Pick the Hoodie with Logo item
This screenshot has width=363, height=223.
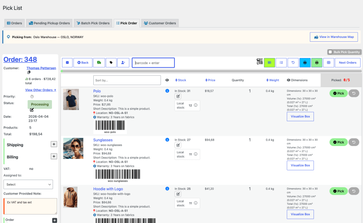pos(338,191)
